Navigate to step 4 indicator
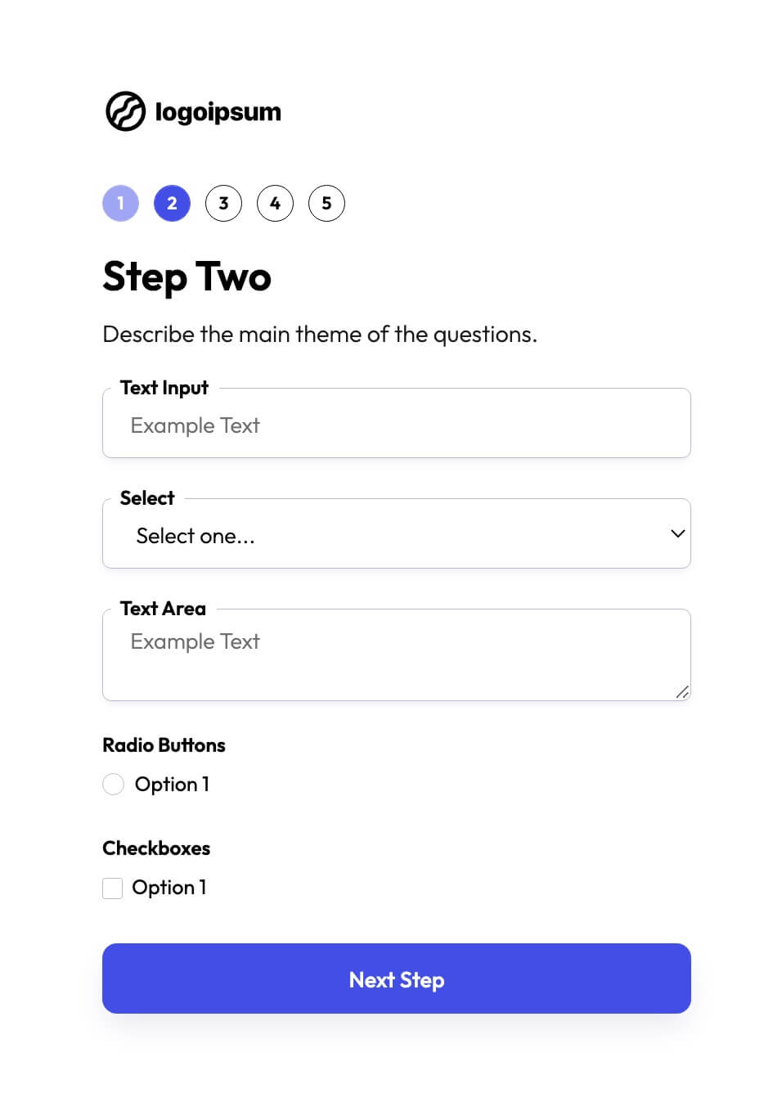The width and height of the screenshot is (782, 1093). 275,203
